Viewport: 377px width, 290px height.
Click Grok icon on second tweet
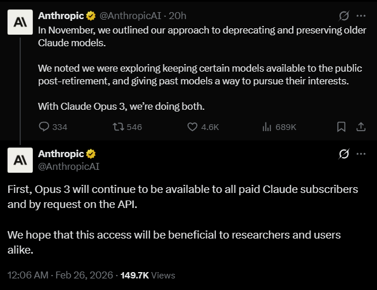344,154
